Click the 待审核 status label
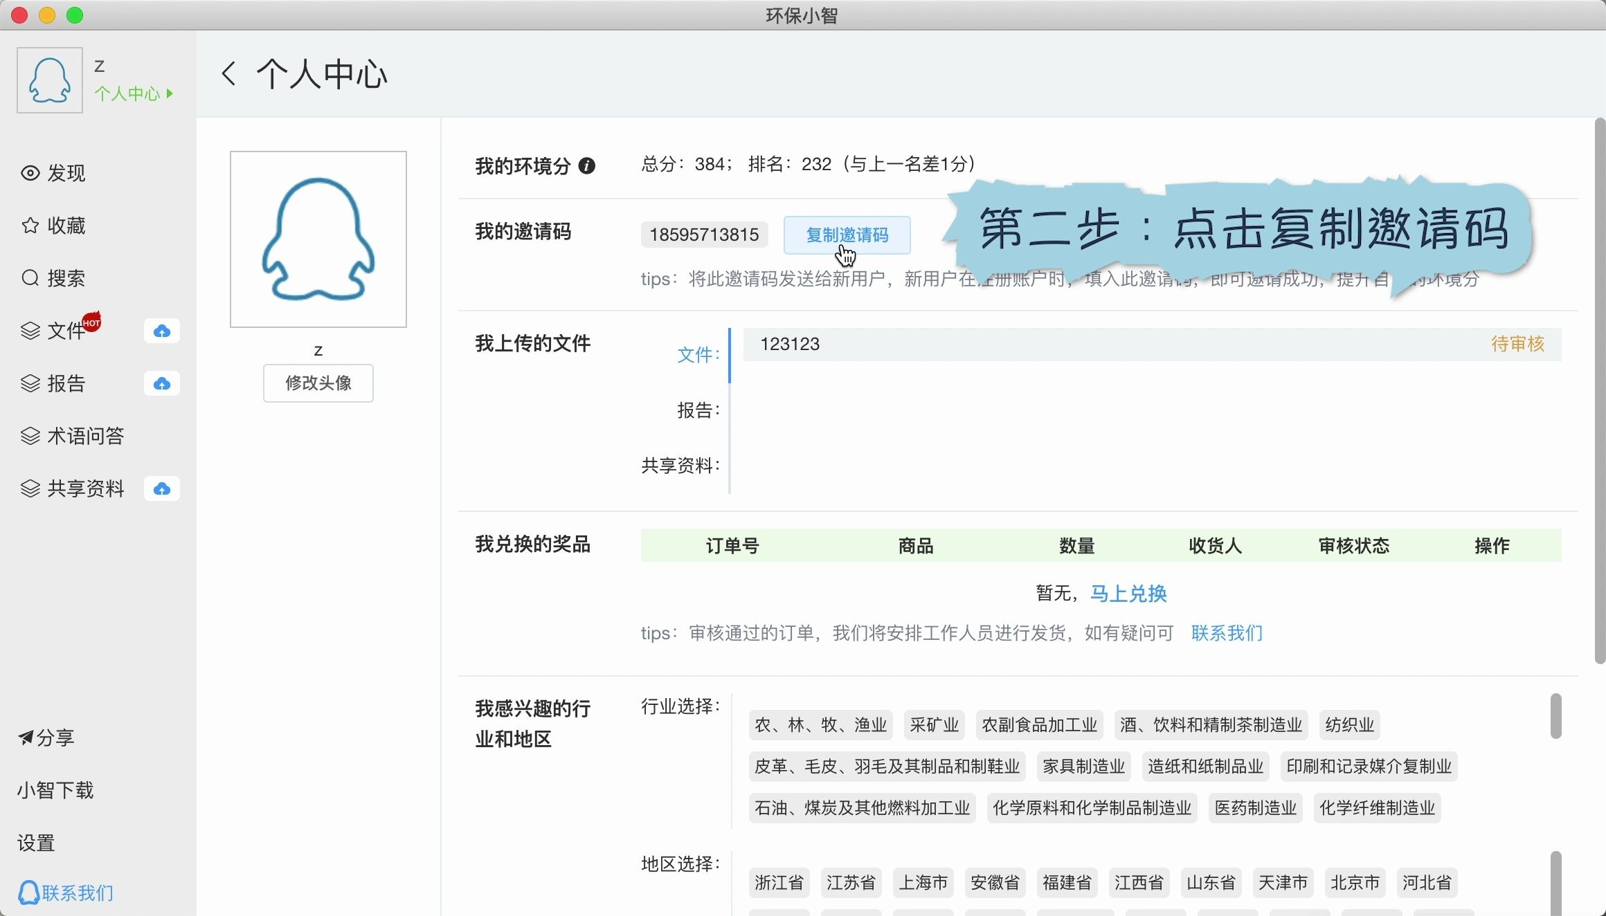1606x916 pixels. point(1517,344)
